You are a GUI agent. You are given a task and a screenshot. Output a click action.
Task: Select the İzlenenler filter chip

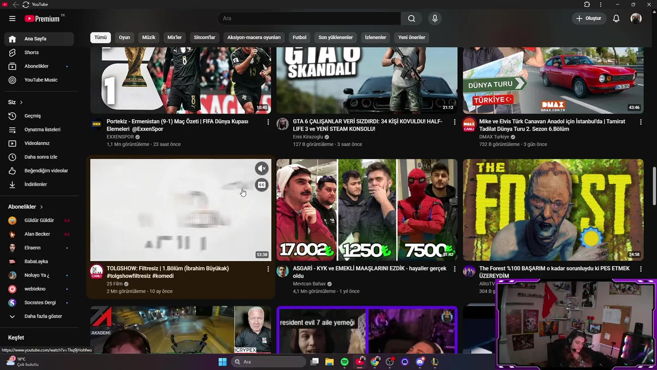(x=375, y=38)
